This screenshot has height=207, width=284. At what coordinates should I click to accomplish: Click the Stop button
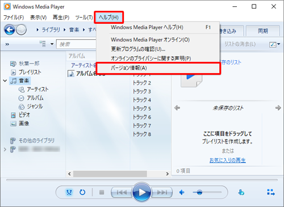[x=102, y=192]
